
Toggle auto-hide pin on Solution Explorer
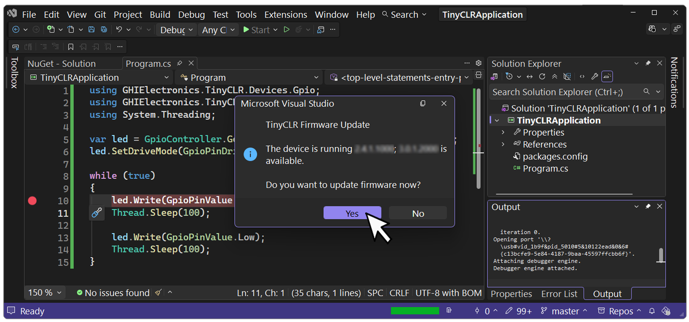(648, 63)
